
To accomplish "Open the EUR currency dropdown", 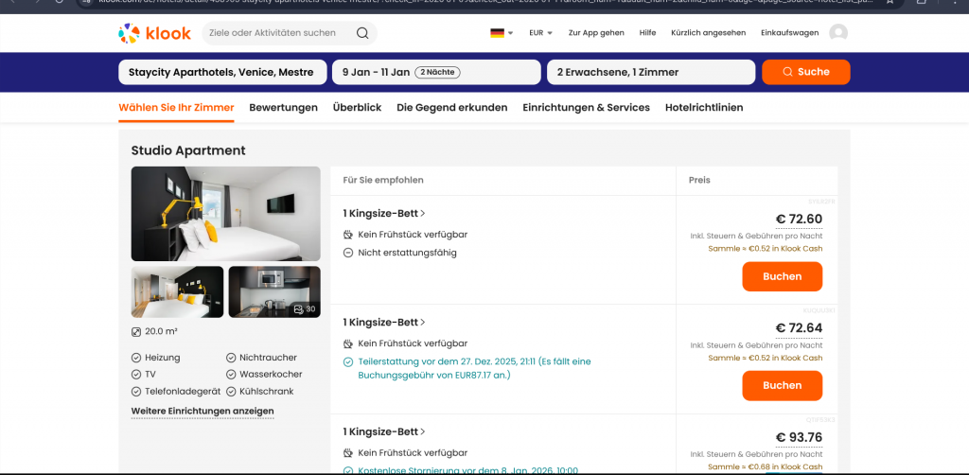I will tap(540, 33).
